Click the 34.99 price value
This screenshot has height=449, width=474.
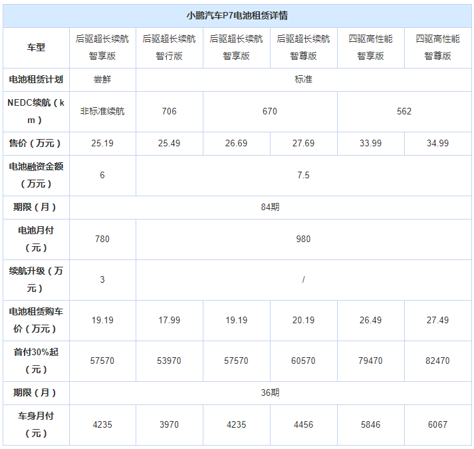point(437,143)
